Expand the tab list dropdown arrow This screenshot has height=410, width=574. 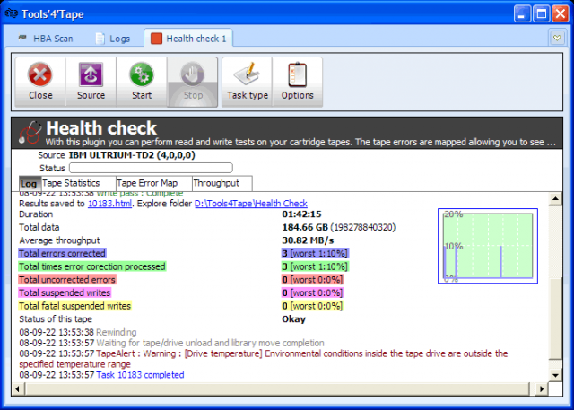pyautogui.click(x=557, y=38)
